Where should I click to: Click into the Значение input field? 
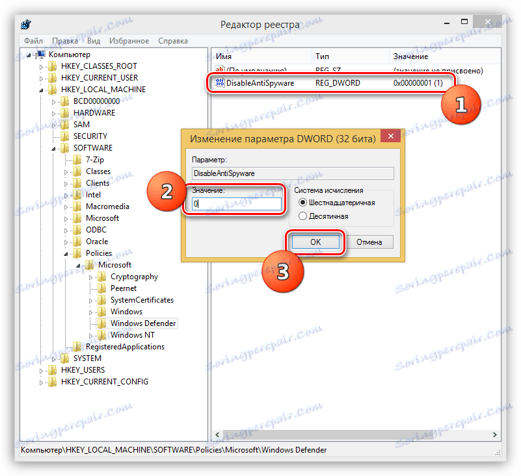[x=237, y=203]
